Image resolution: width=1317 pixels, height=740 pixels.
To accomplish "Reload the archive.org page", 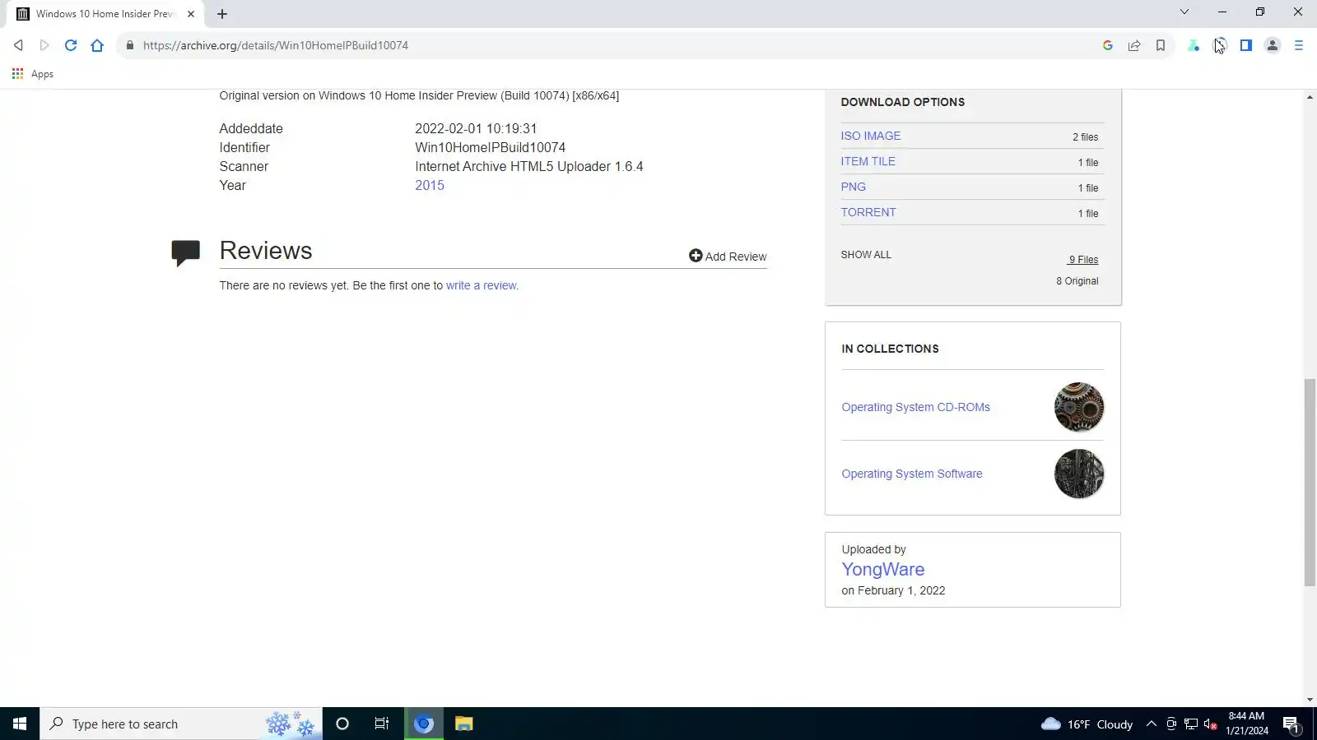I will pyautogui.click(x=71, y=45).
